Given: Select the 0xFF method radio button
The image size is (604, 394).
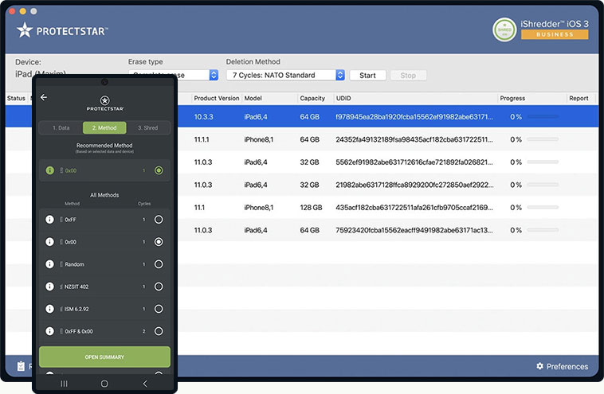Looking at the screenshot, I should pyautogui.click(x=159, y=220).
